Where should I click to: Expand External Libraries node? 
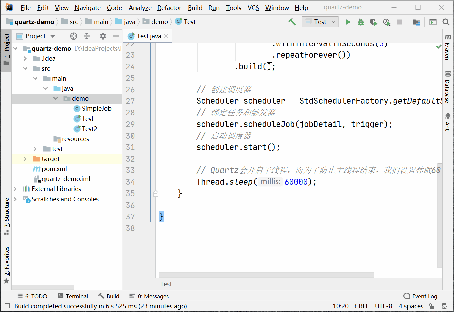pyautogui.click(x=15, y=189)
